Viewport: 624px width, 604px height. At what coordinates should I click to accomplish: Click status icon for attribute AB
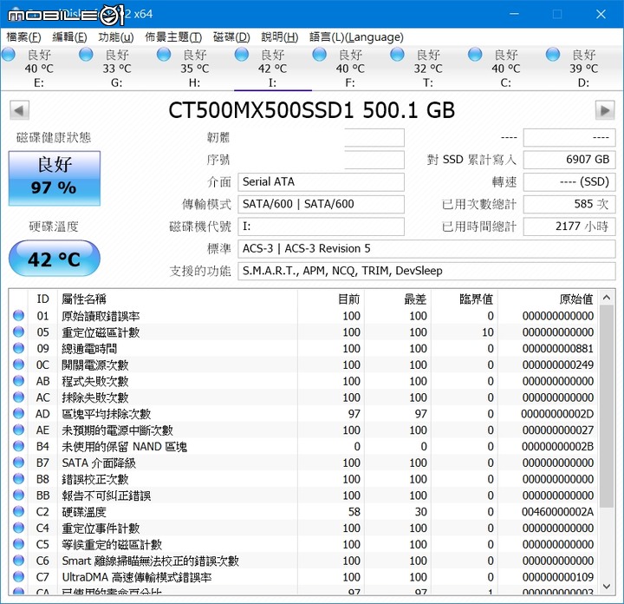pos(18,381)
